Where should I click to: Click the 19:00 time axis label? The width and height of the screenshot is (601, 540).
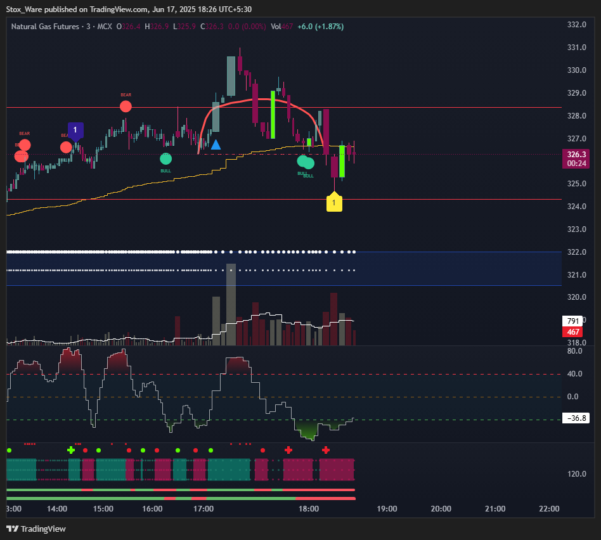pyautogui.click(x=387, y=509)
